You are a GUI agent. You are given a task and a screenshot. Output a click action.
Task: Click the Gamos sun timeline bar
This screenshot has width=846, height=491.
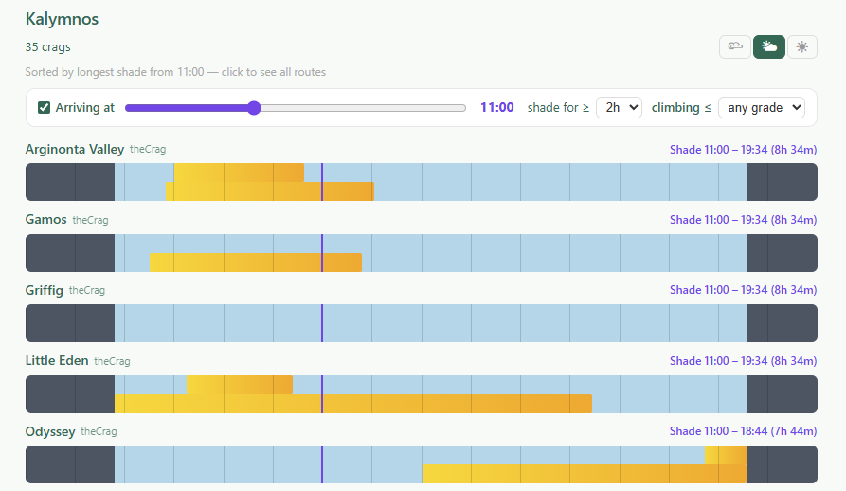click(422, 253)
